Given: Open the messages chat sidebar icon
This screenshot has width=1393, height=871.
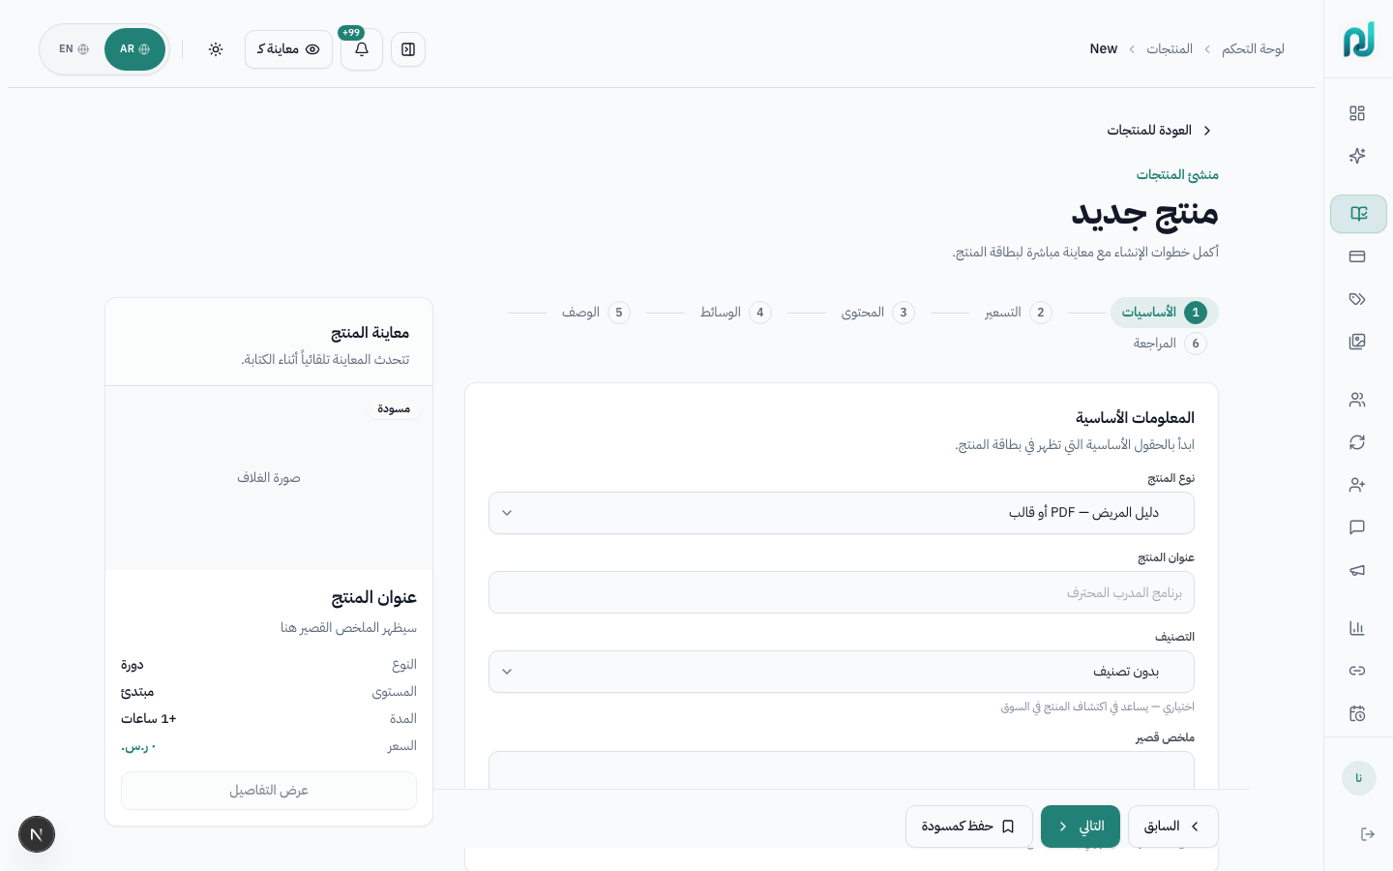Looking at the screenshot, I should point(1357,527).
